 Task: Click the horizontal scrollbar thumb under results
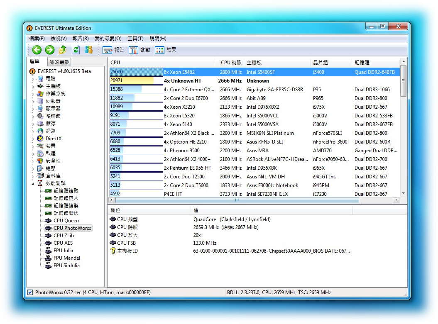(237, 200)
